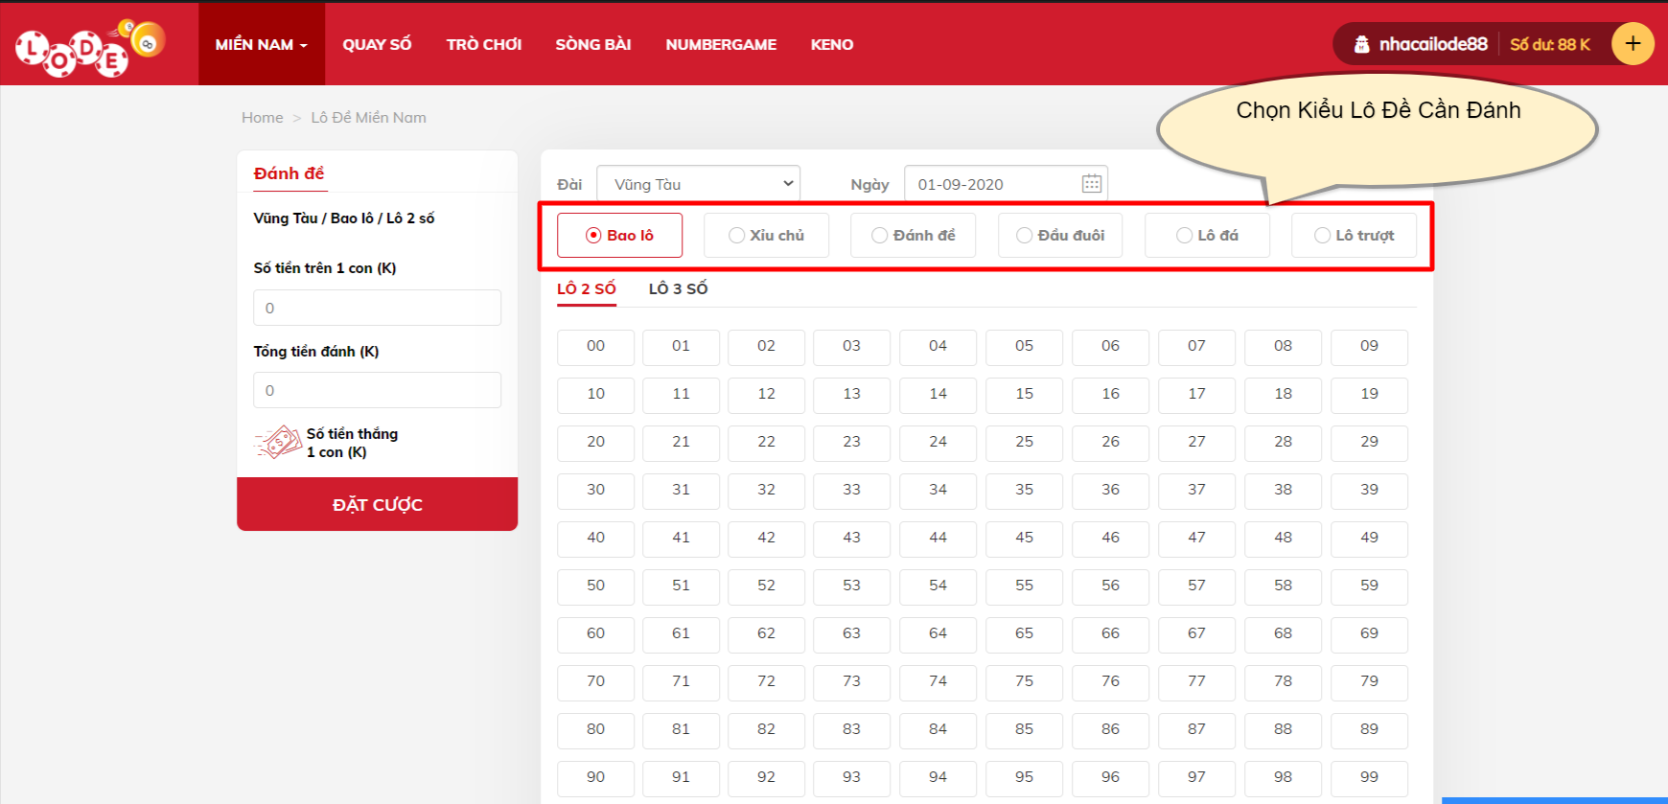Open the Đài dropdown showing Vũng Tàu
Screen dimensions: 1668x804
point(698,184)
